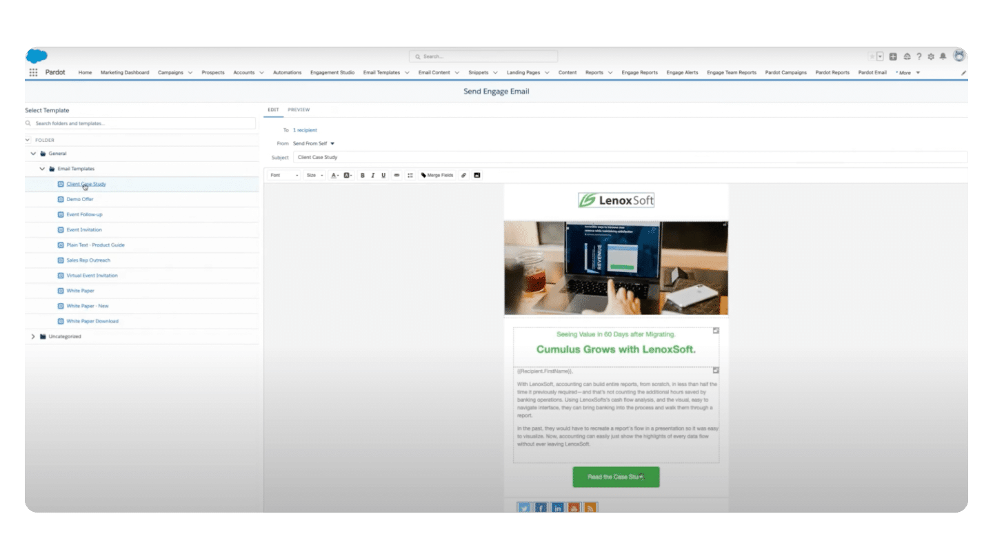Choose the Sales Rep Outreach template

pos(88,260)
